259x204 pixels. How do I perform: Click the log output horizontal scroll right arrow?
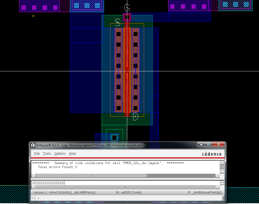[218, 176]
